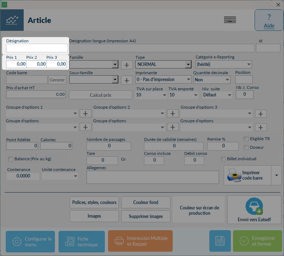
Task: Click Supprimer images button
Action: click(x=146, y=216)
